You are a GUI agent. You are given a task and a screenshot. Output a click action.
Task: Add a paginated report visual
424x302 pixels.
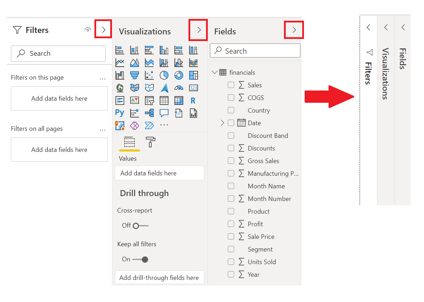click(193, 113)
